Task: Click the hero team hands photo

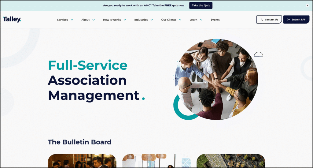Action: 216,79
